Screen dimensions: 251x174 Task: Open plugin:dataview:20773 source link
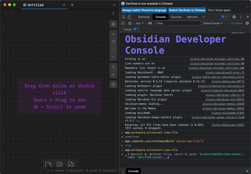(x=228, y=82)
